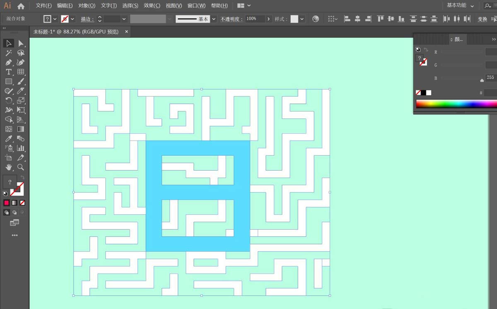Expand the 样式 style dropdown

coord(302,19)
